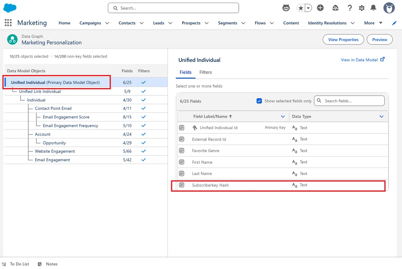Click the Search fields input
The image size is (402, 269).
click(x=349, y=101)
